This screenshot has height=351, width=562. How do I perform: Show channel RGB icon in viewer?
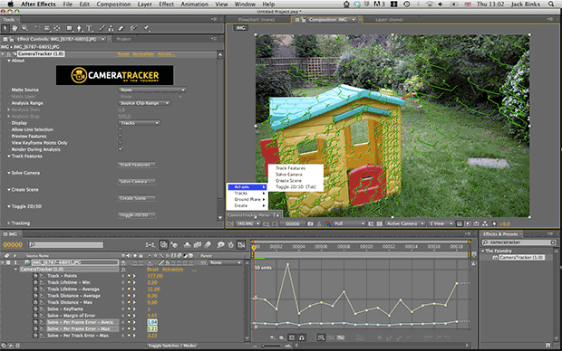(x=327, y=223)
